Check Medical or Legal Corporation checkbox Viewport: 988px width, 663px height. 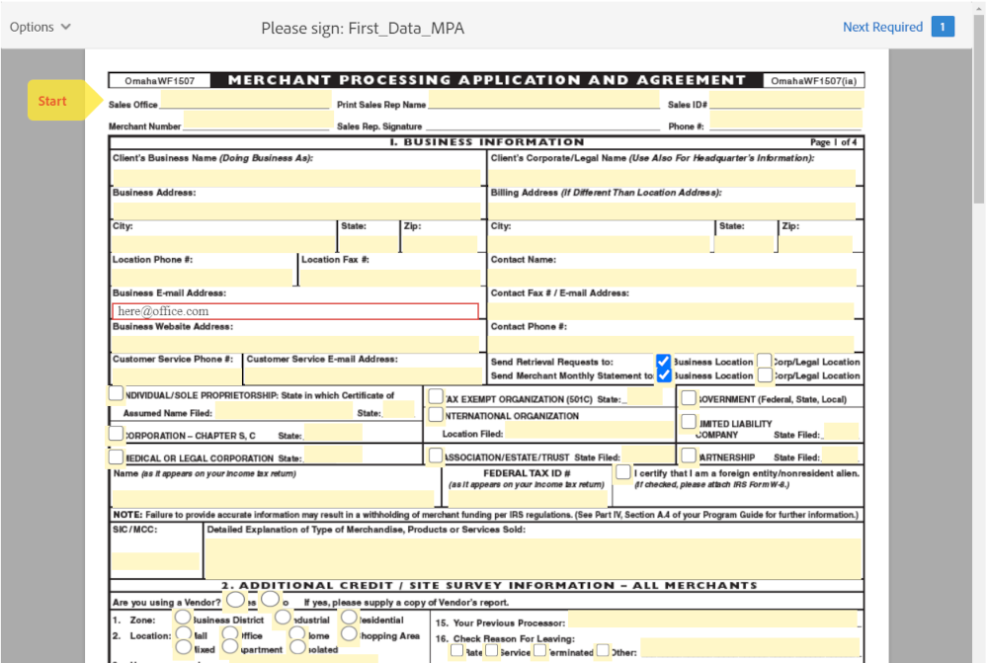point(116,456)
